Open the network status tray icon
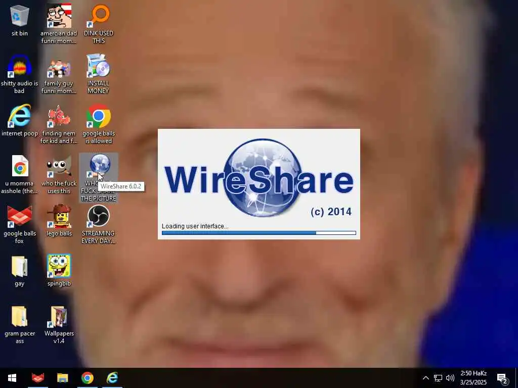The height and width of the screenshot is (388, 518). point(438,378)
